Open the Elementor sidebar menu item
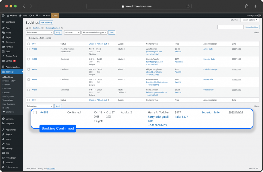263x172 pixels. [x=10, y=119]
